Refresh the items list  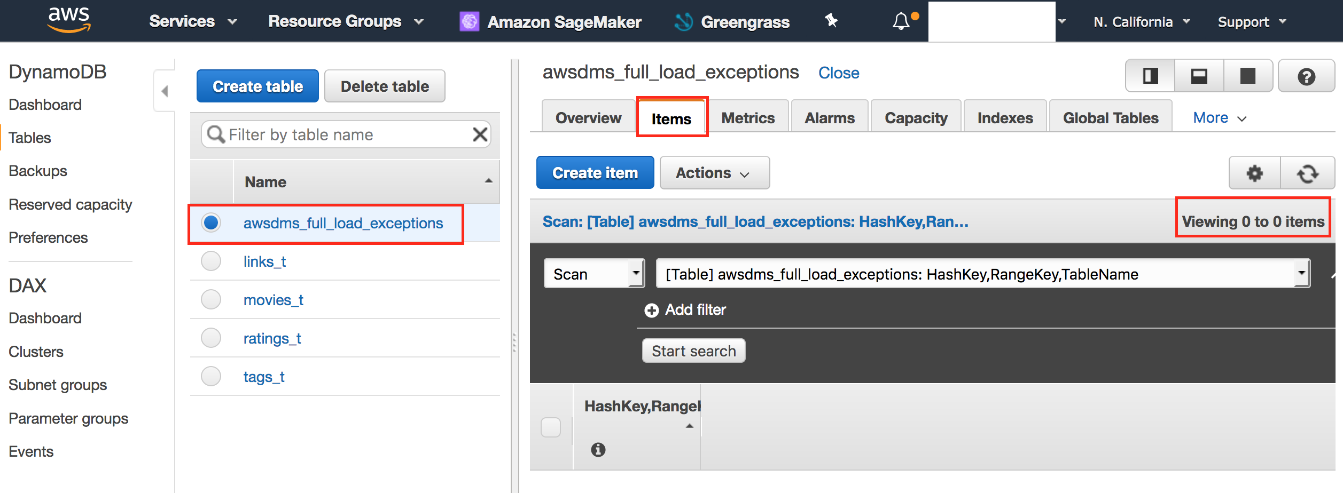pyautogui.click(x=1308, y=173)
